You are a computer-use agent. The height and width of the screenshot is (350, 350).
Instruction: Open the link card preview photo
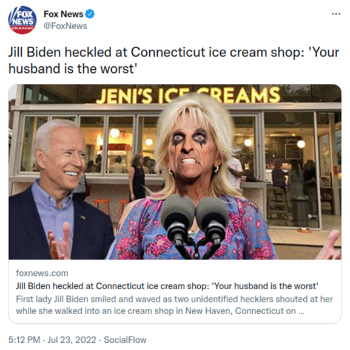175,172
